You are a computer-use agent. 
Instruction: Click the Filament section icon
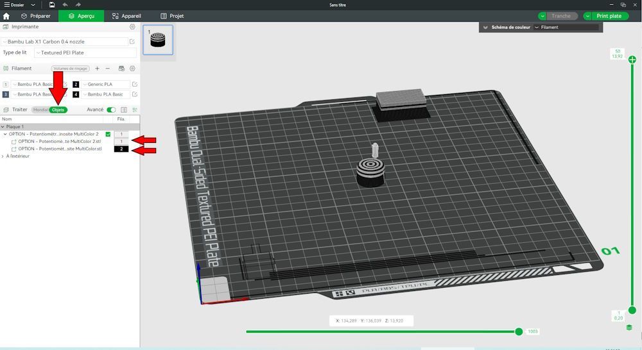6,69
